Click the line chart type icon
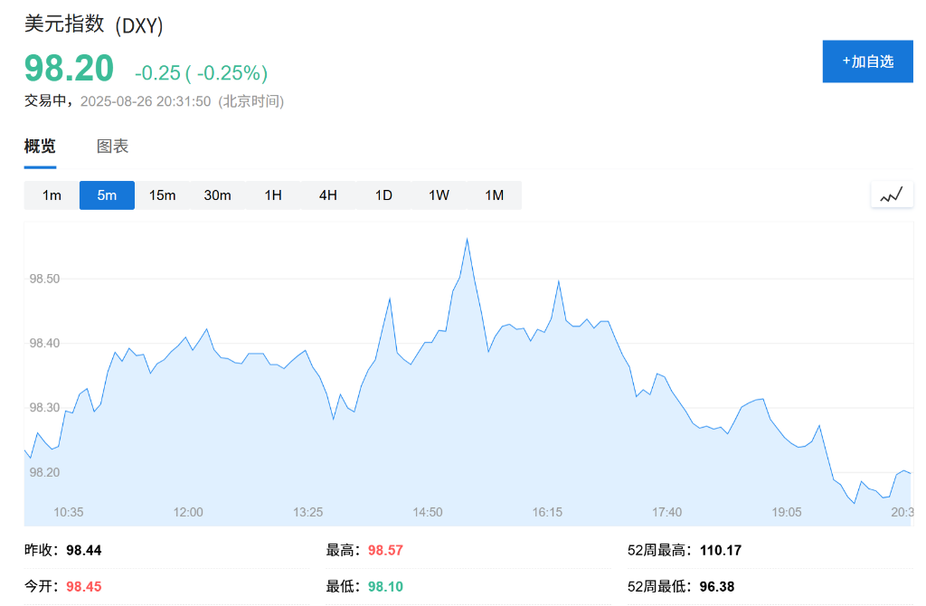This screenshot has width=926, height=606. point(892,194)
